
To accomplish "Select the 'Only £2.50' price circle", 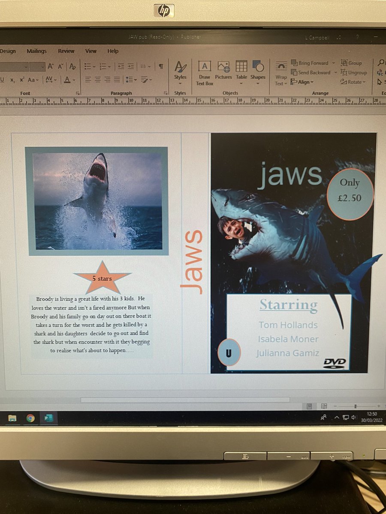I will tap(350, 194).
